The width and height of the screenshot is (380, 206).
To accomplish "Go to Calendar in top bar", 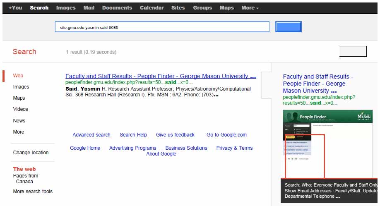I will pyautogui.click(x=152, y=8).
